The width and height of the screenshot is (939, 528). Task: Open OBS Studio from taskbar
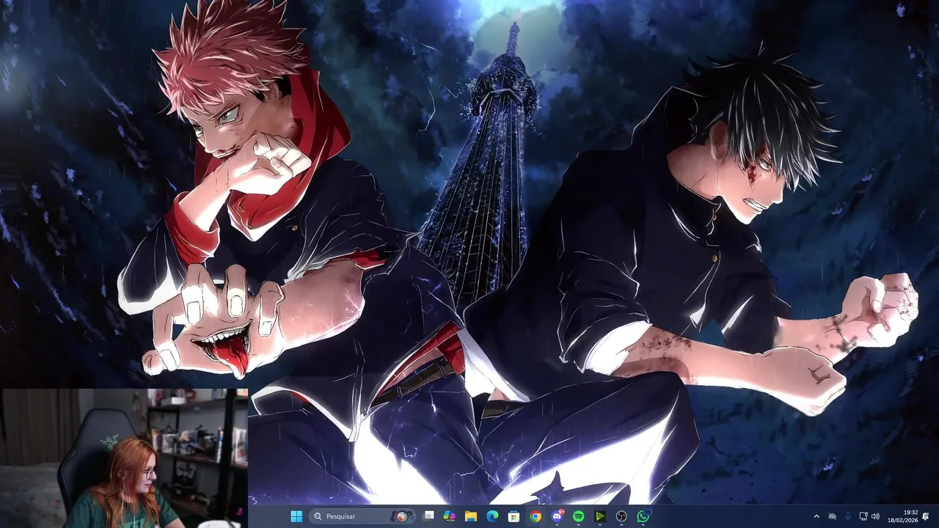pyautogui.click(x=621, y=516)
